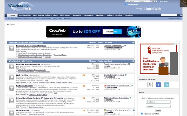Viewport: 187px width, 116px height.
Task: Click forum status icon for Industry Announcements
Action: pyautogui.click(x=12, y=67)
